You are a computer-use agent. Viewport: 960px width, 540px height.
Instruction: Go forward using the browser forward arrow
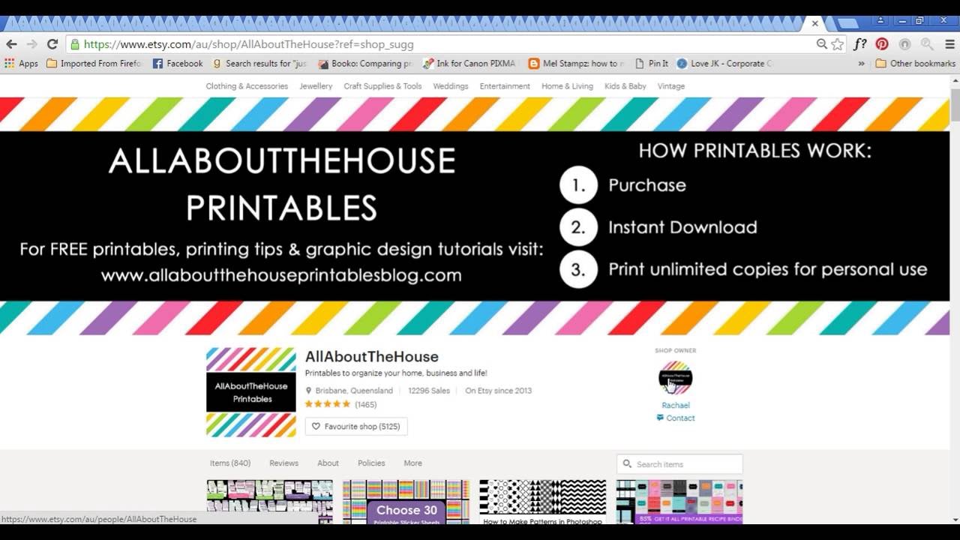coord(31,44)
